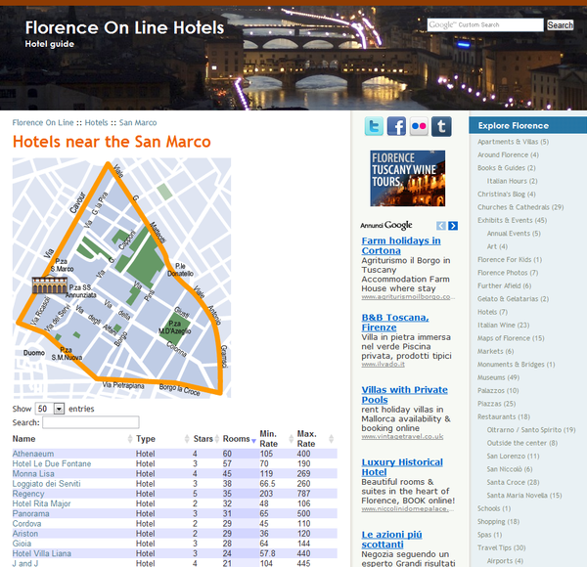Open Shopping category in sidebar
Screen dimensions: 587x567
click(498, 521)
